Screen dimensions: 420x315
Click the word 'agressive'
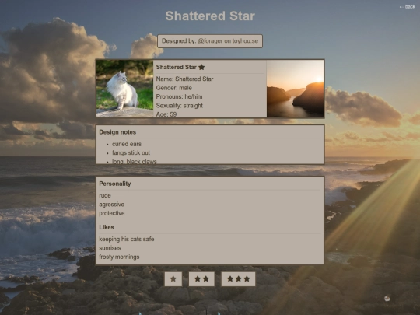112,205
